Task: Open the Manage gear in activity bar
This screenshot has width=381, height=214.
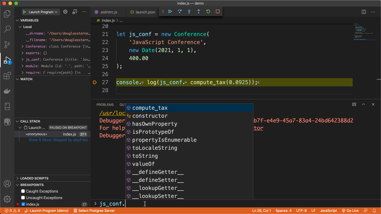Action: click(x=7, y=199)
